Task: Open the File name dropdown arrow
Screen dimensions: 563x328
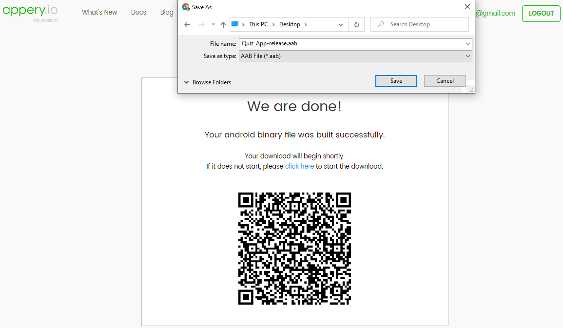Action: tap(467, 43)
